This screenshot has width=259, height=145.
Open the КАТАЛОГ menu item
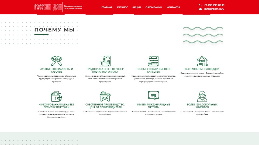[x=122, y=7]
